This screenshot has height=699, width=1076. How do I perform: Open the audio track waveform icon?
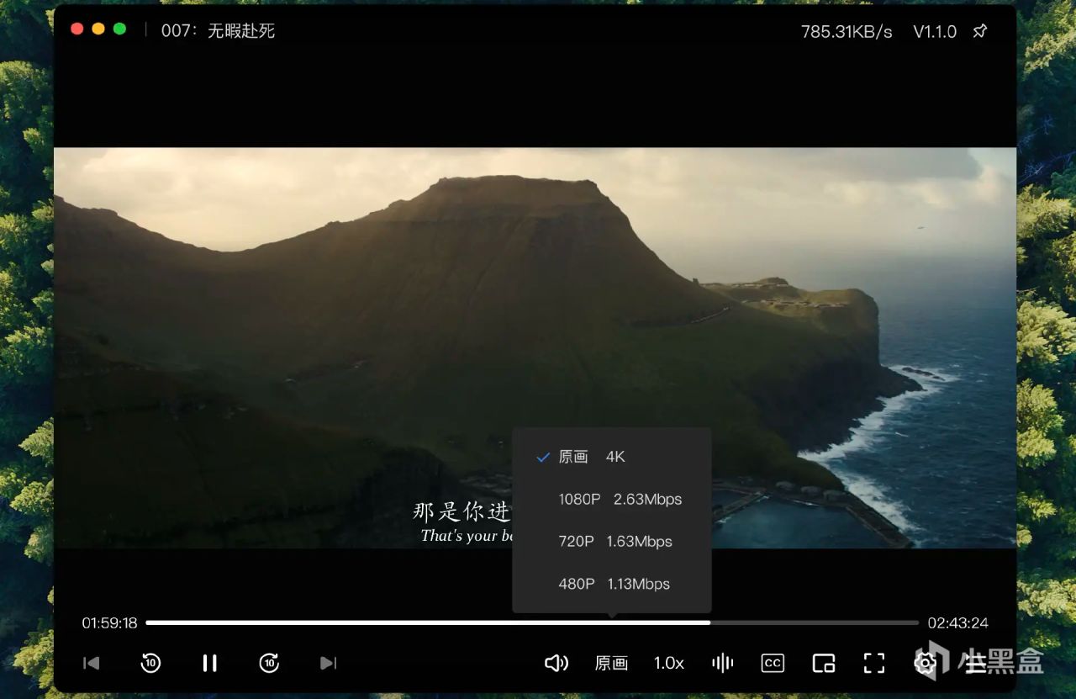coord(722,663)
